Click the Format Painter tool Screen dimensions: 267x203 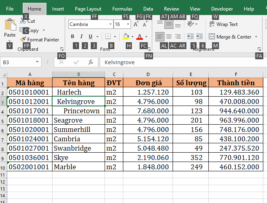39,40
